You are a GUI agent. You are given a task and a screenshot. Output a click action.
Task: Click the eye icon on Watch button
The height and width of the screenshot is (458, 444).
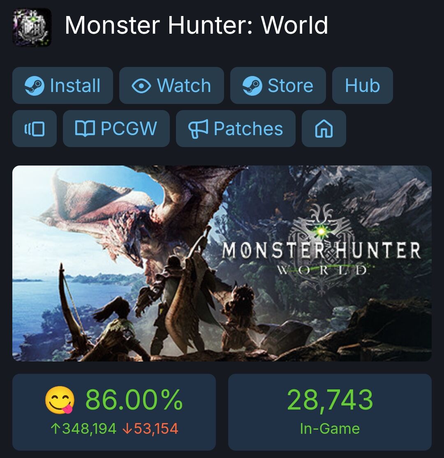(141, 86)
